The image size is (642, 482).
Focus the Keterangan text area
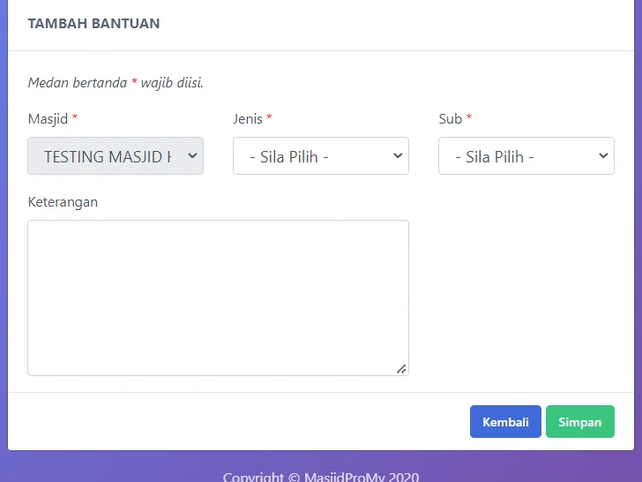(x=218, y=297)
